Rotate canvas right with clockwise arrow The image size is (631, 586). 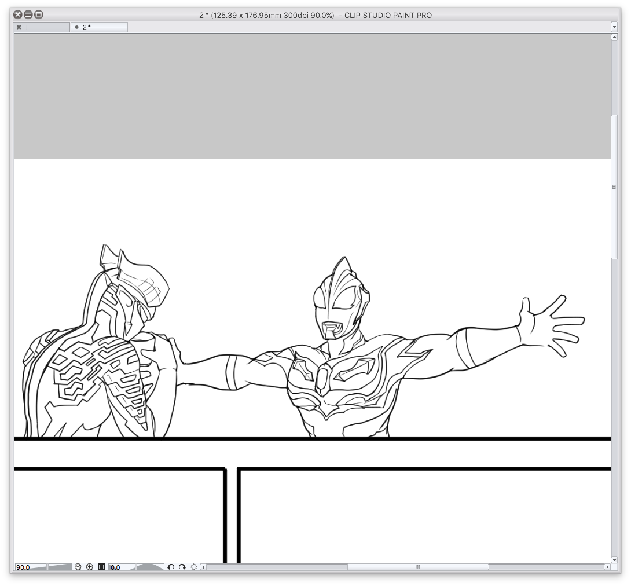tap(182, 567)
